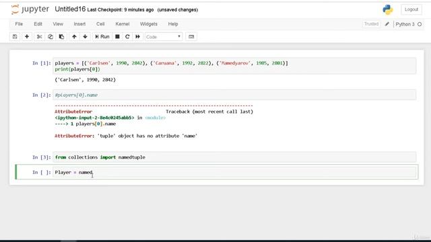
Task: Paste cells below icon
Action: coord(61,36)
